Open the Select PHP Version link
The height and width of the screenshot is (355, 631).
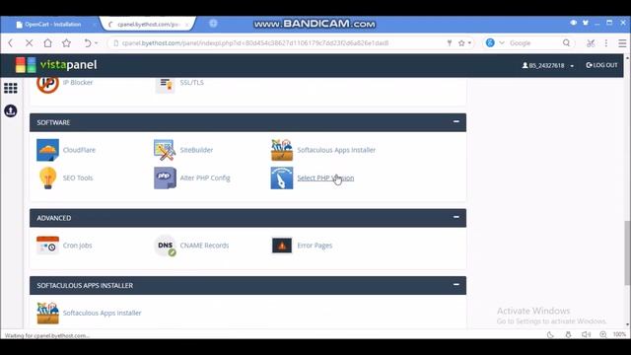pyautogui.click(x=325, y=177)
